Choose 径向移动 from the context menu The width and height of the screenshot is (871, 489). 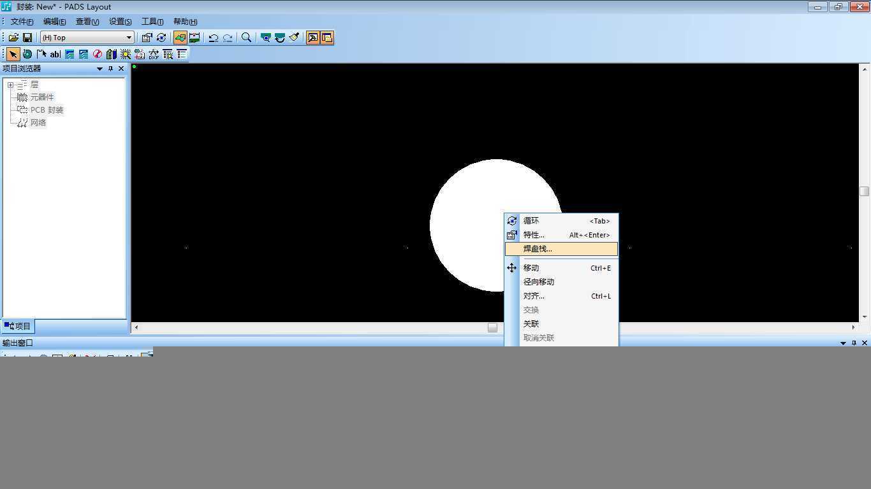tap(561, 282)
